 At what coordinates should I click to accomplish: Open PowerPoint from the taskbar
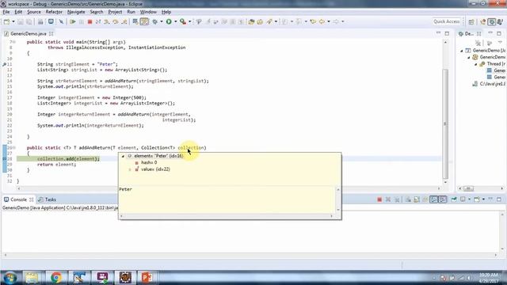click(x=147, y=277)
